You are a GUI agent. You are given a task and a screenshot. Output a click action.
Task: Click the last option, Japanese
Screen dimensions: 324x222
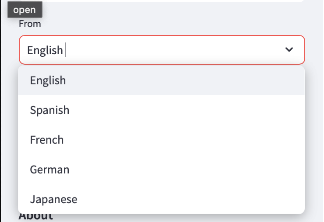162,199
